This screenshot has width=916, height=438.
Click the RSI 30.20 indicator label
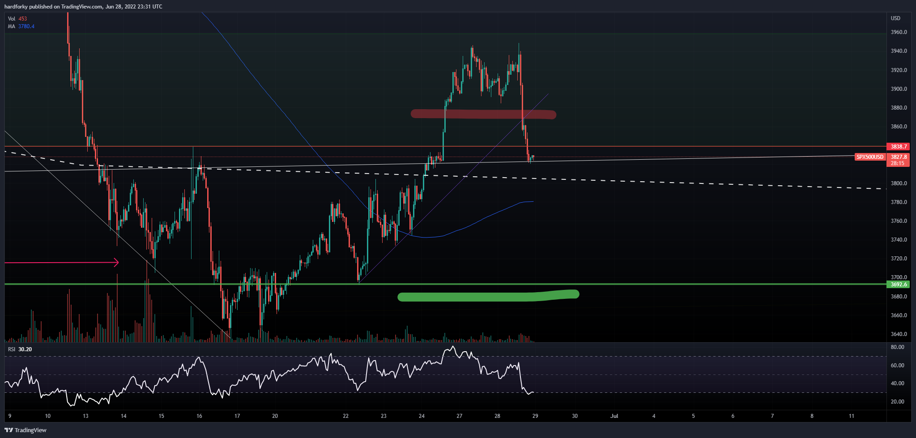click(x=20, y=349)
